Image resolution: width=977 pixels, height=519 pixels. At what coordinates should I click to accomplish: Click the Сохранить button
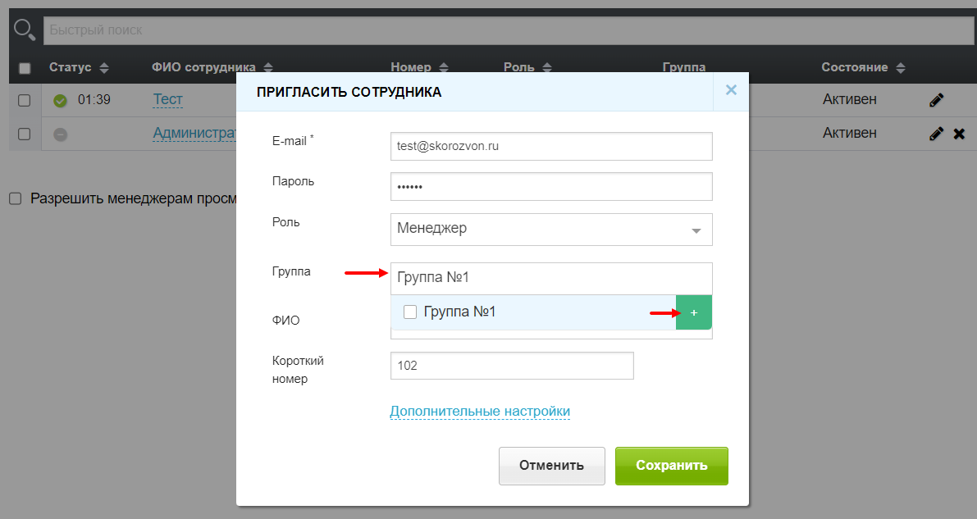[x=671, y=466]
